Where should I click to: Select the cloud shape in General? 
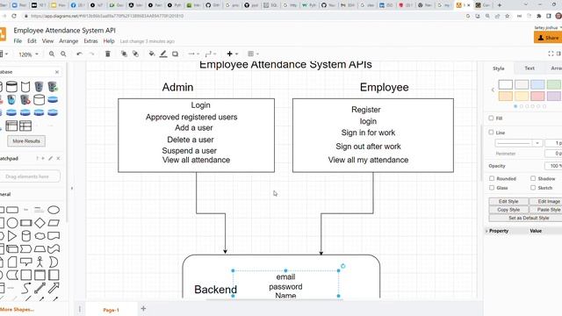40,236
